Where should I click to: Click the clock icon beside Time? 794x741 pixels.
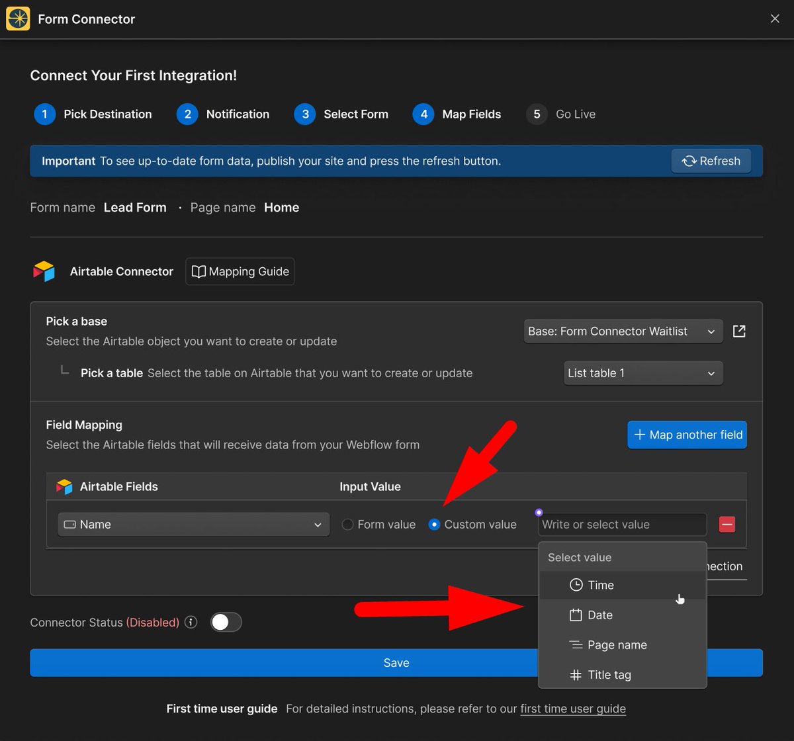pyautogui.click(x=576, y=585)
